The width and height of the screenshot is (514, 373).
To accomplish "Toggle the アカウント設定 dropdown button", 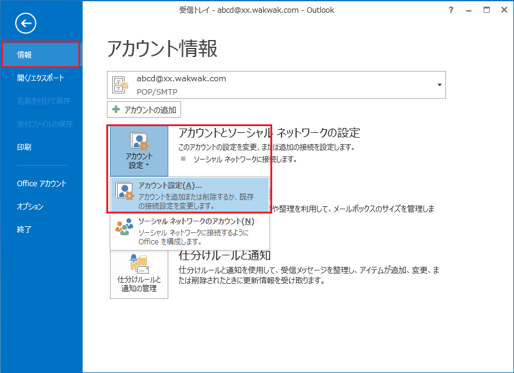I will coord(139,151).
